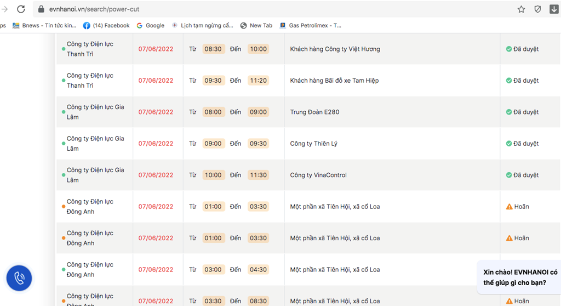
Task: Click 'Công ty Điện lực Thanh Trì' in Việt Hương row
Action: pos(90,49)
